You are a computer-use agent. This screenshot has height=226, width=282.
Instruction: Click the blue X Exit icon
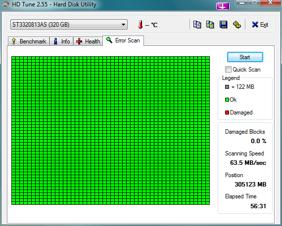(x=255, y=25)
